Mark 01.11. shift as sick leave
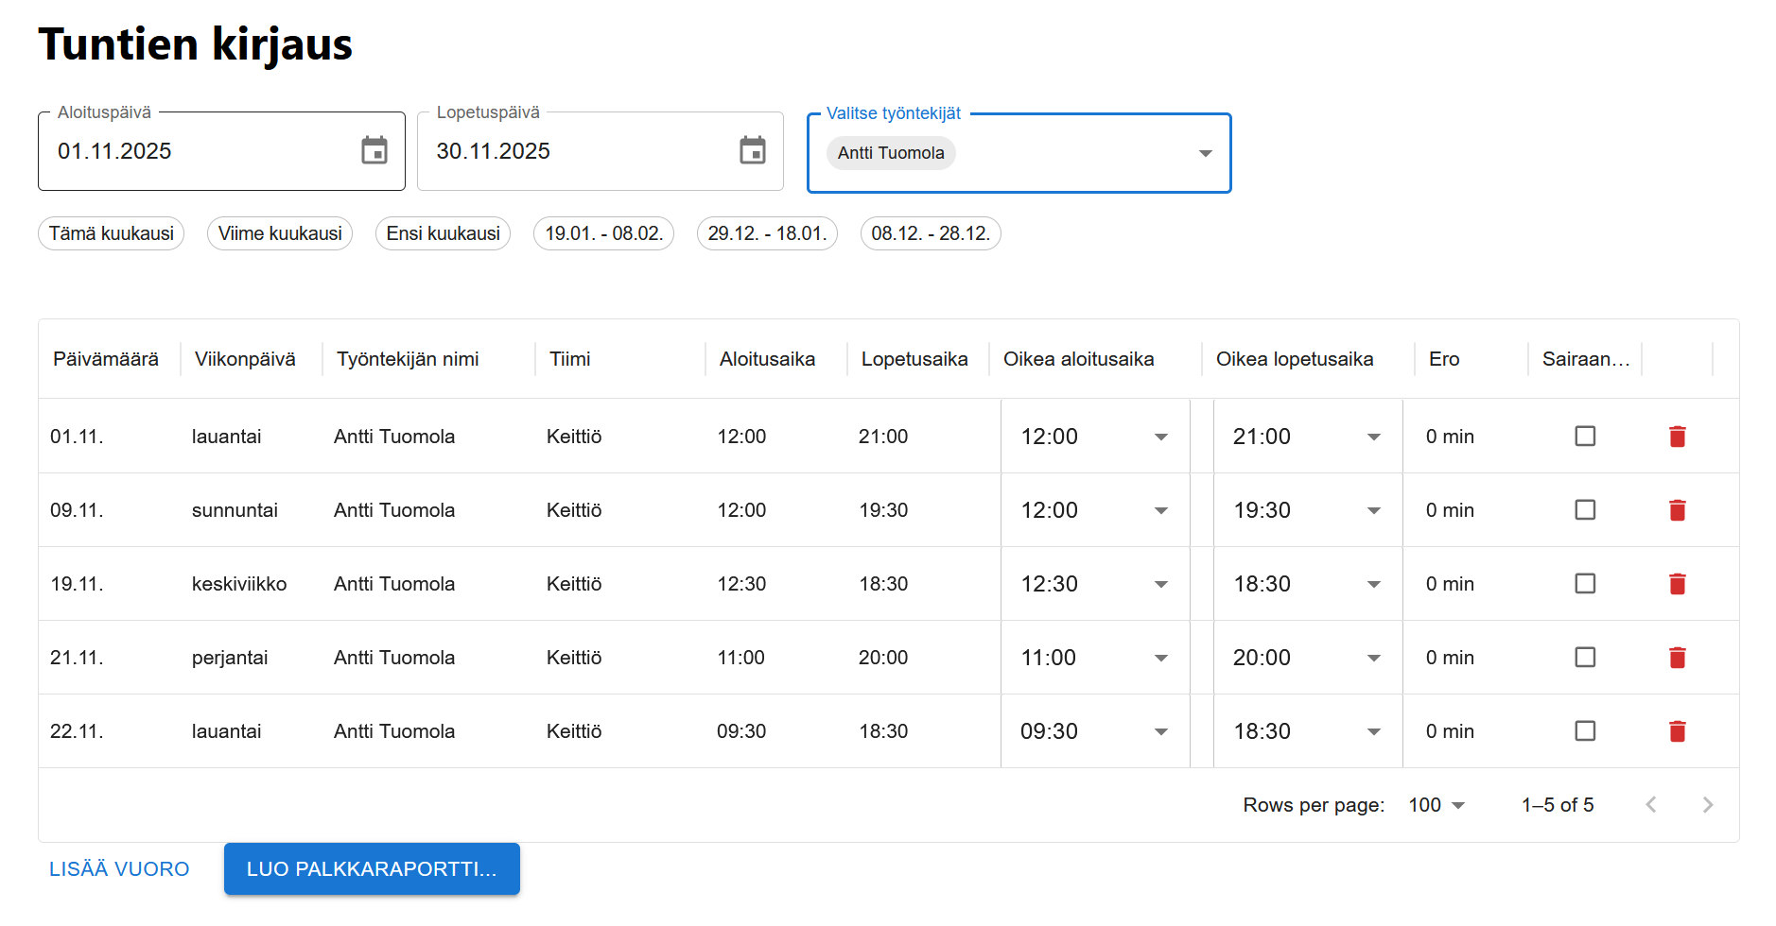The image size is (1776, 926). (x=1585, y=437)
